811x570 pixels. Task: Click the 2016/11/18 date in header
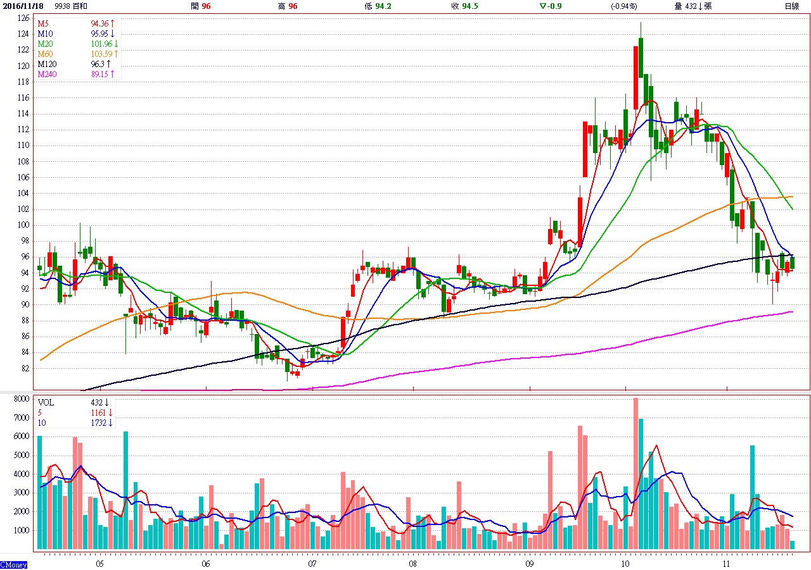23,6
